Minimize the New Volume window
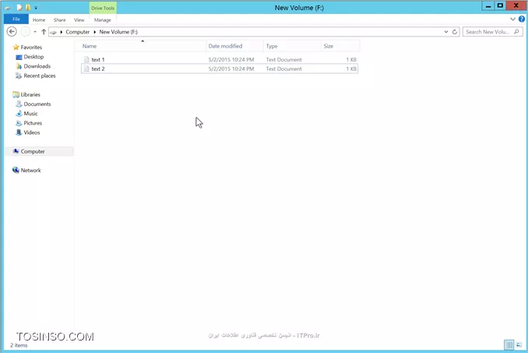The width and height of the screenshot is (528, 353). pos(488,6)
